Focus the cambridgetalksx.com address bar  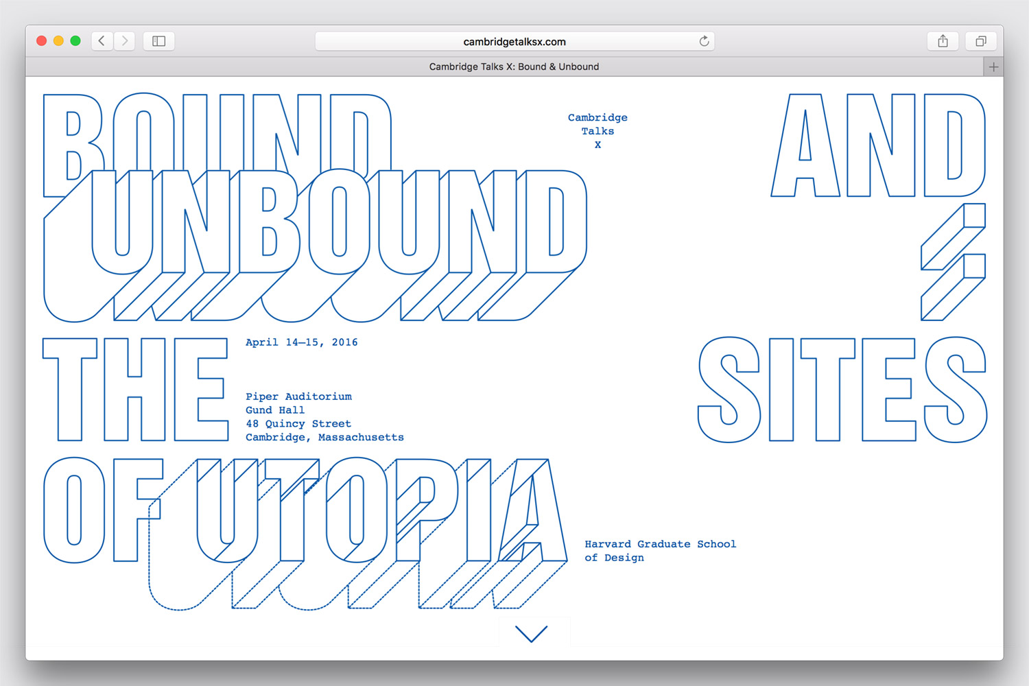click(x=514, y=41)
